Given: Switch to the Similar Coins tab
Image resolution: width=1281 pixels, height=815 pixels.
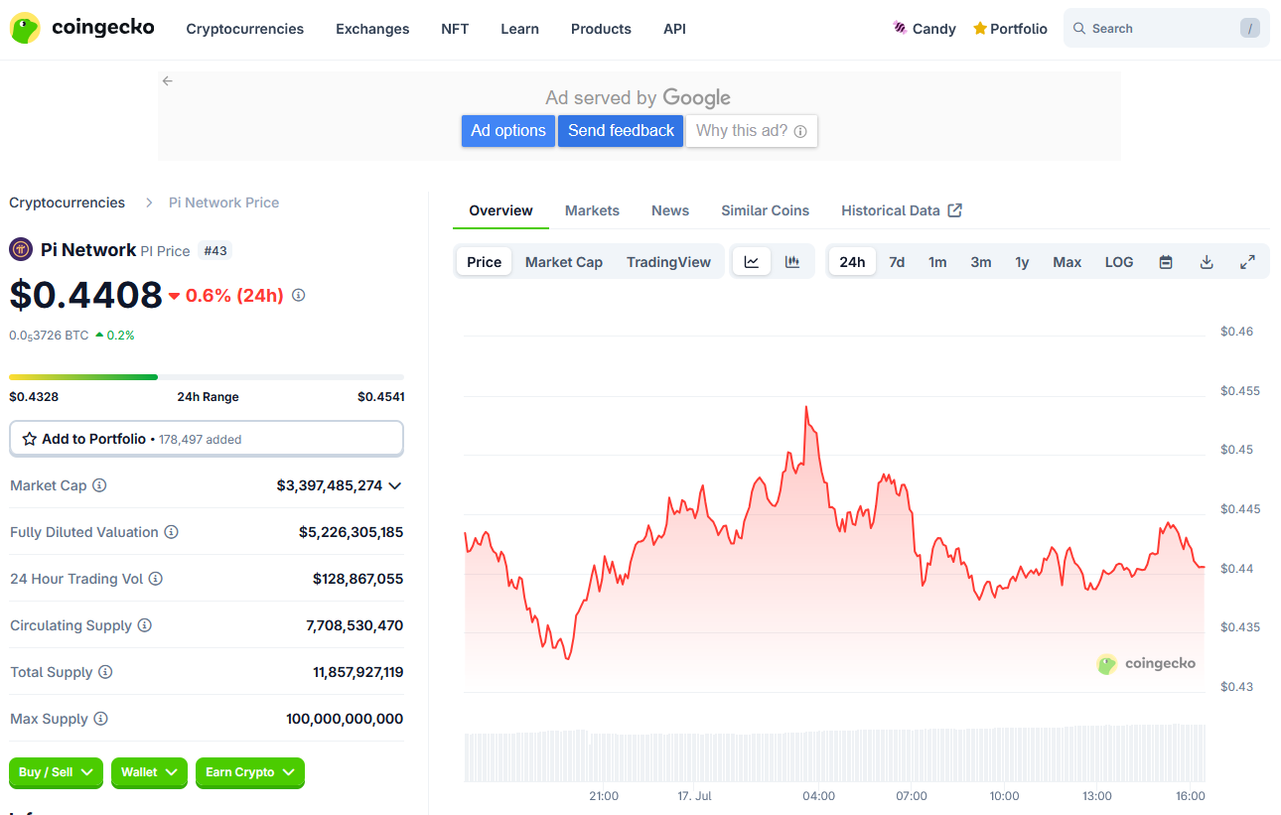Looking at the screenshot, I should click(765, 210).
